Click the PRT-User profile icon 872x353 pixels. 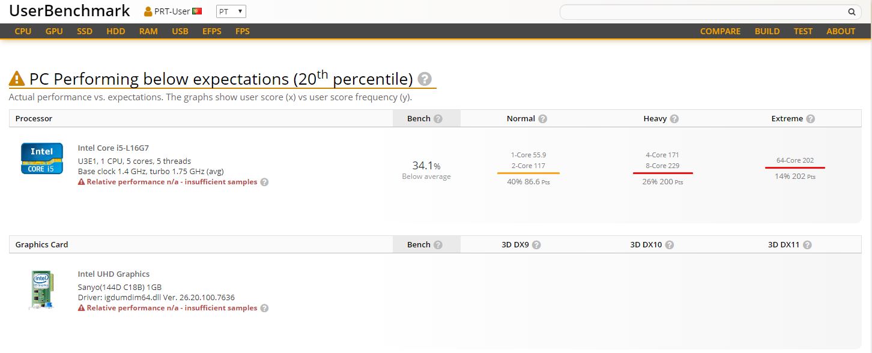pyautogui.click(x=148, y=11)
